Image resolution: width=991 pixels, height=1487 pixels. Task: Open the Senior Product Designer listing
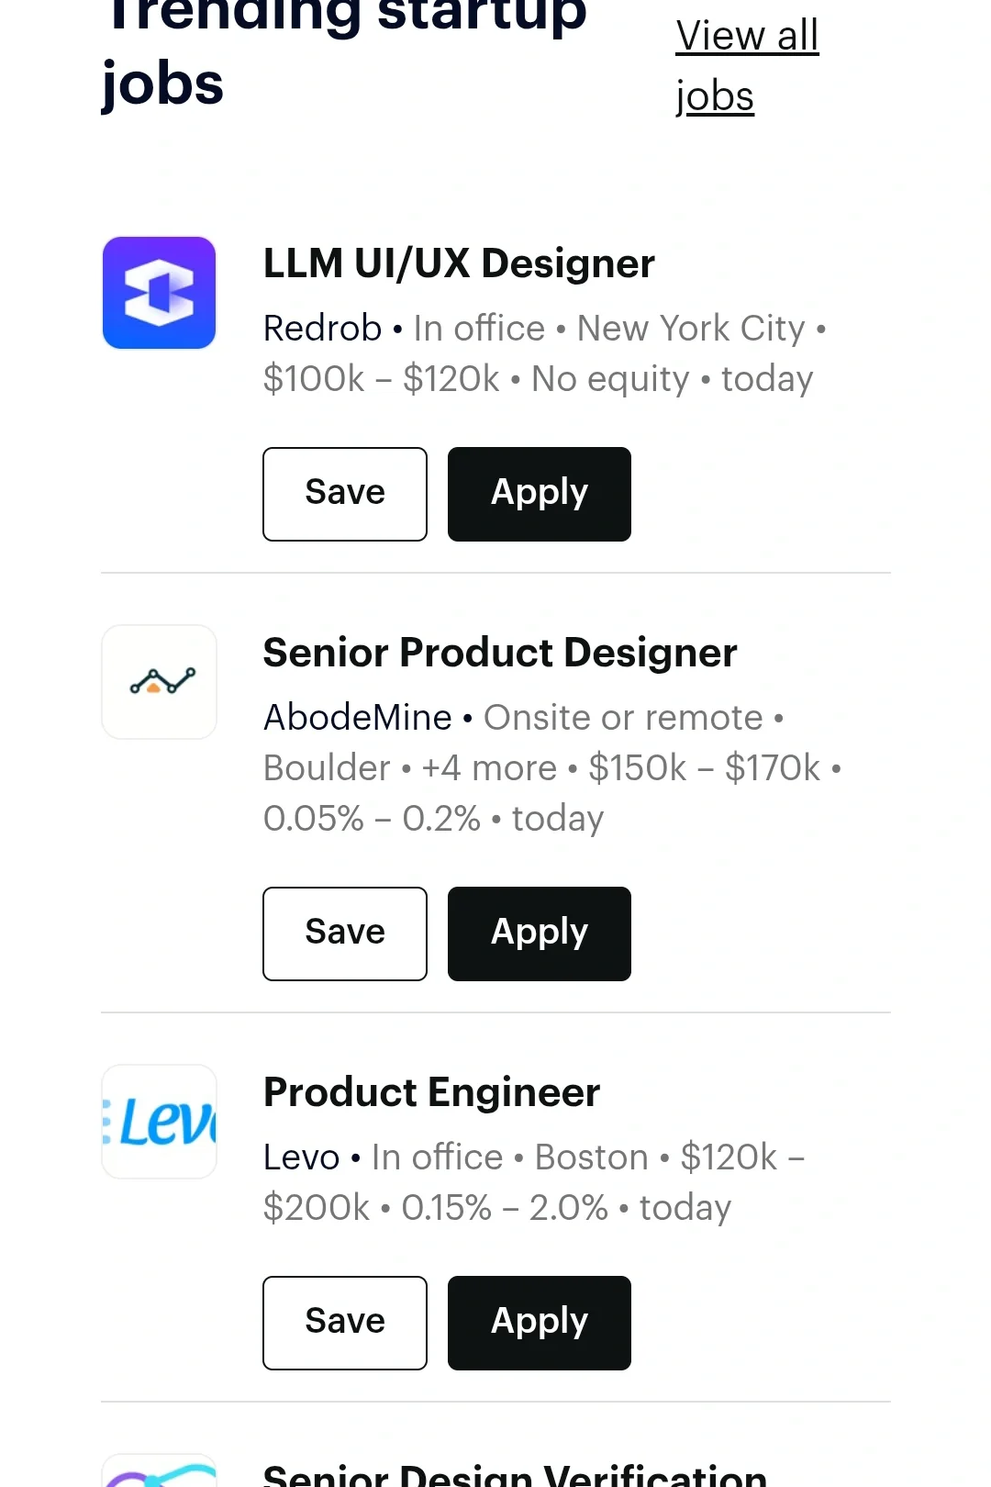click(x=500, y=653)
